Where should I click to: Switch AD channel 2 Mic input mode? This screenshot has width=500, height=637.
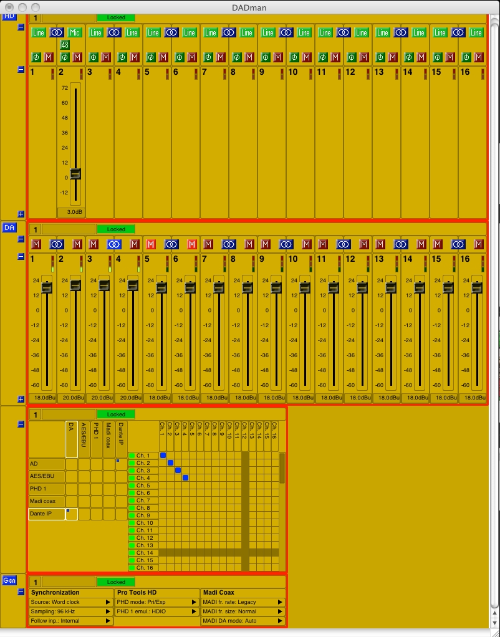[x=75, y=32]
